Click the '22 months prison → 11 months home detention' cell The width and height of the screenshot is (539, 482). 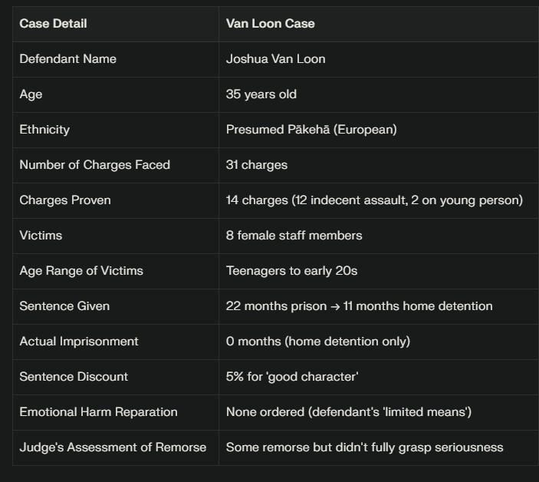[359, 305]
